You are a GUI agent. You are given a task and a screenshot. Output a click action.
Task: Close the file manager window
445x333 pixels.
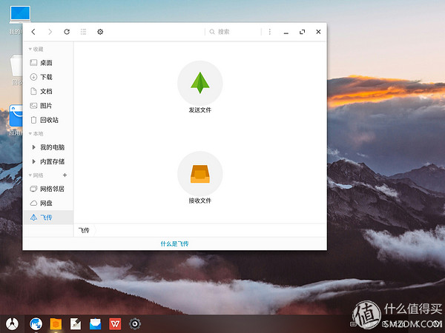[318, 32]
